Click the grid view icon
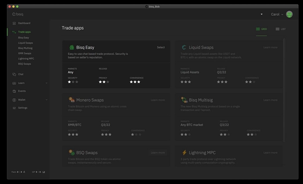303x184 pixels. pos(258,29)
